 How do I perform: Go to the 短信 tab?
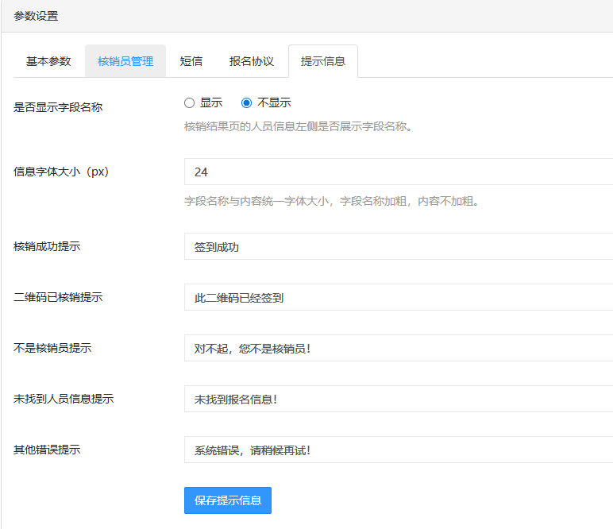pyautogui.click(x=191, y=61)
